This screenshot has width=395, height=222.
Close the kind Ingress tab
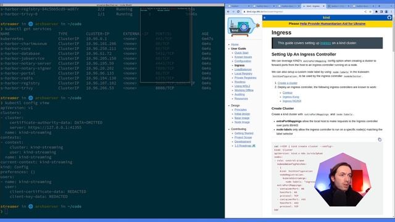(323, 6)
